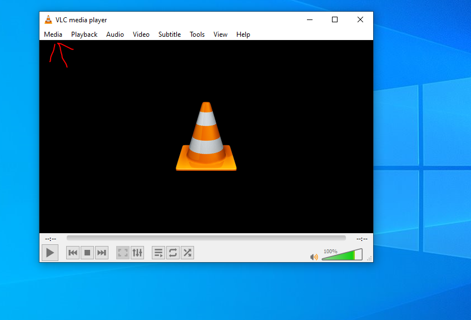Toggle loop repeat mode
This screenshot has height=320, width=471.
[173, 253]
